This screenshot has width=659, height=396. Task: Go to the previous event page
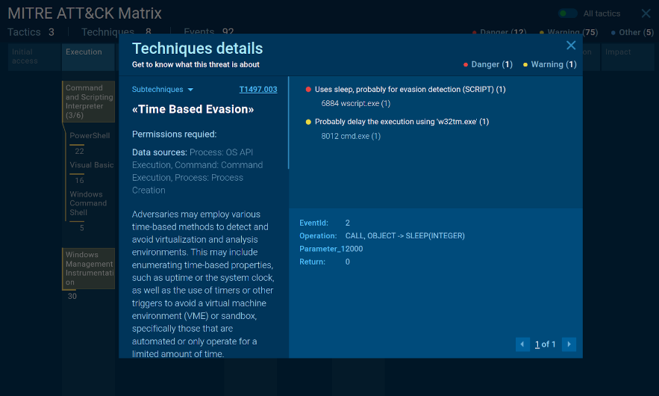click(x=522, y=344)
